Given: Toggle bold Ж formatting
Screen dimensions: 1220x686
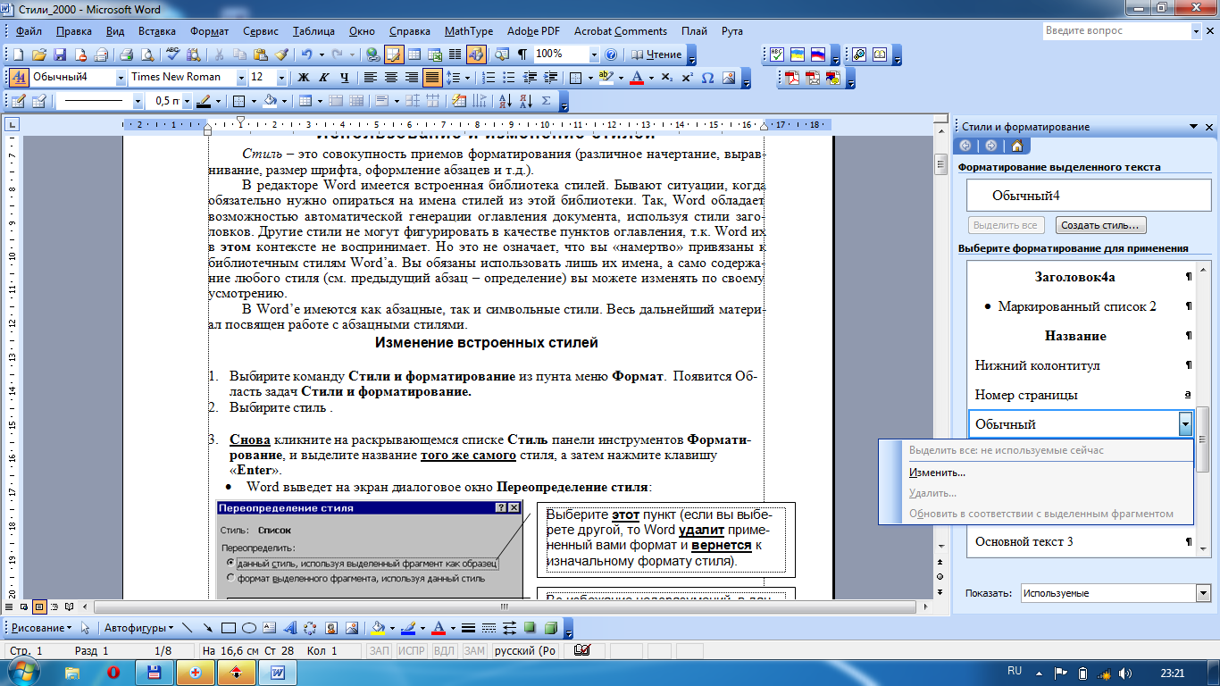Looking at the screenshot, I should point(305,78).
